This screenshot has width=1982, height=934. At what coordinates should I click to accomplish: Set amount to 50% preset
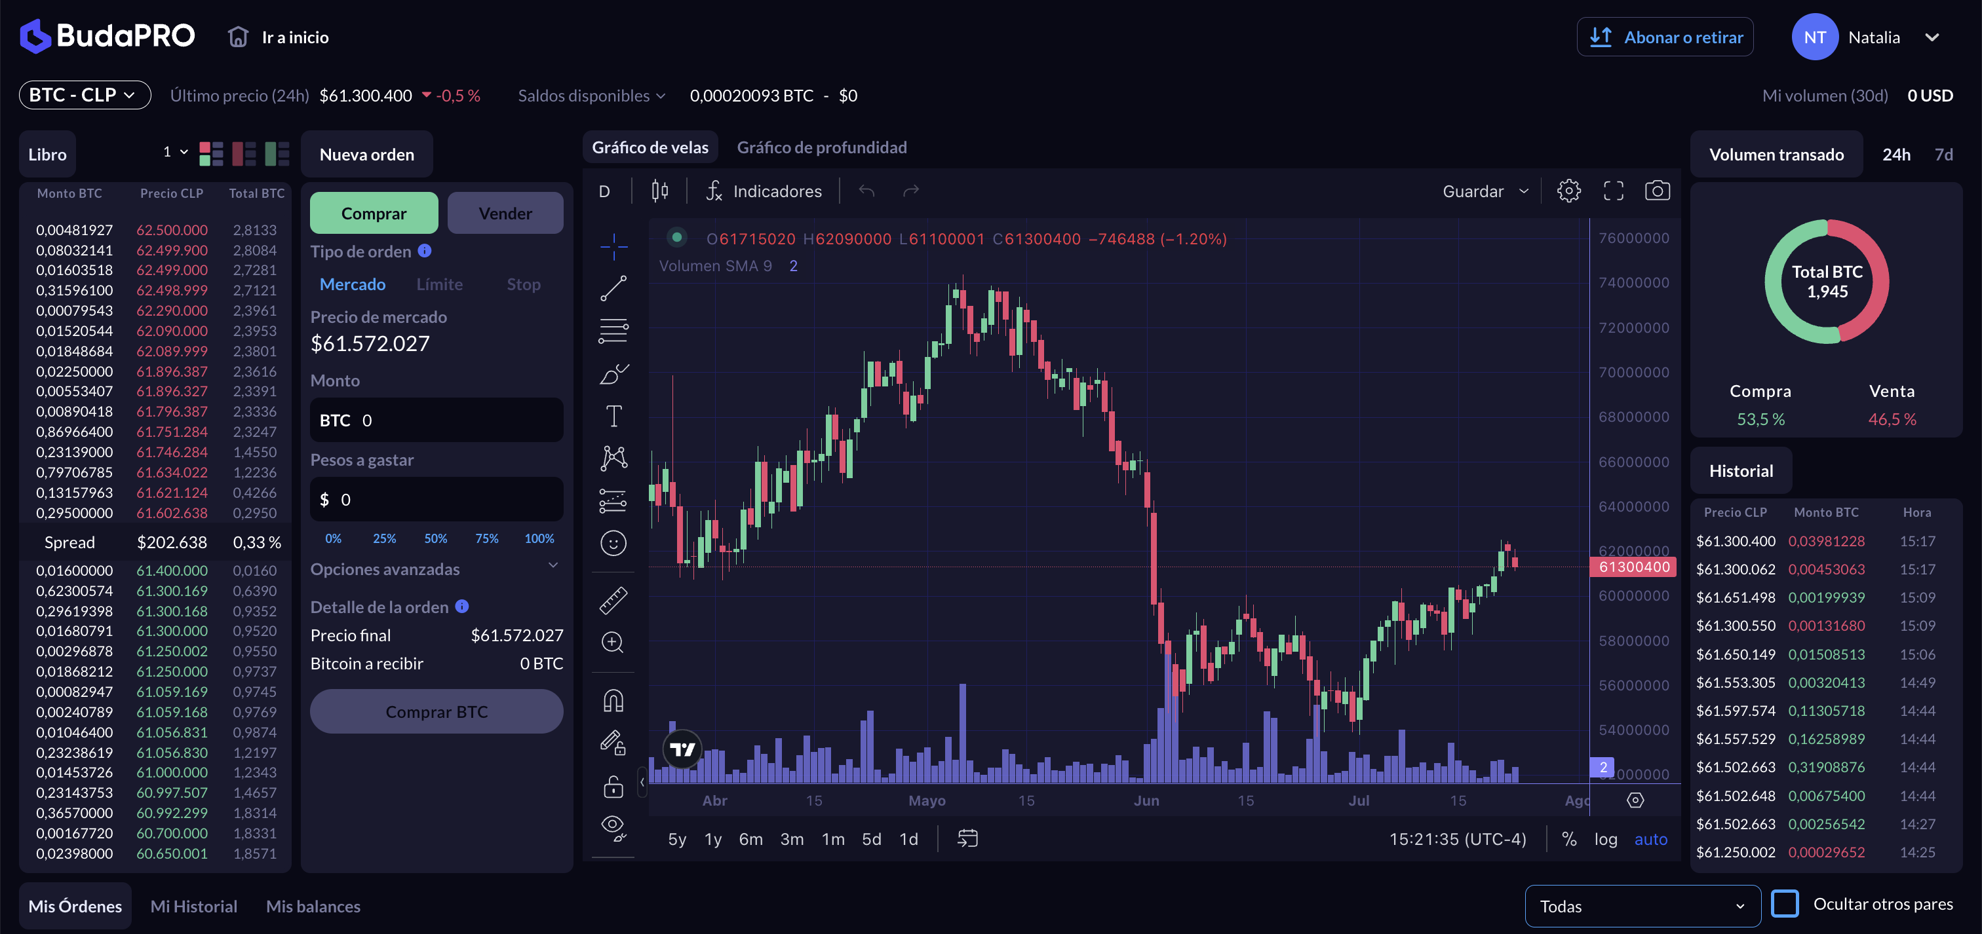435,538
